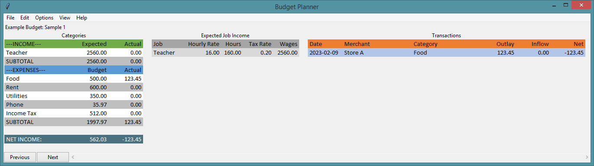Screen dimensions: 594x166
Task: Click the Date column header
Action: coord(316,44)
